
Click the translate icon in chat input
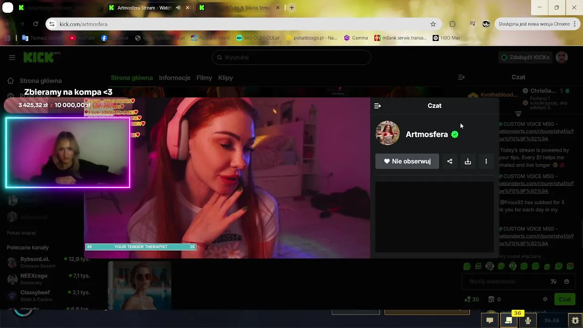(554, 282)
